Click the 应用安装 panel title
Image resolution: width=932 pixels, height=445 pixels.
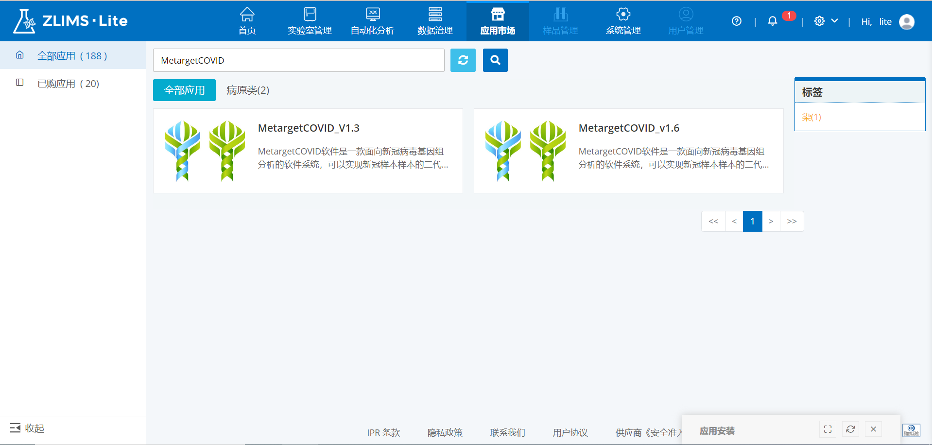click(x=717, y=431)
